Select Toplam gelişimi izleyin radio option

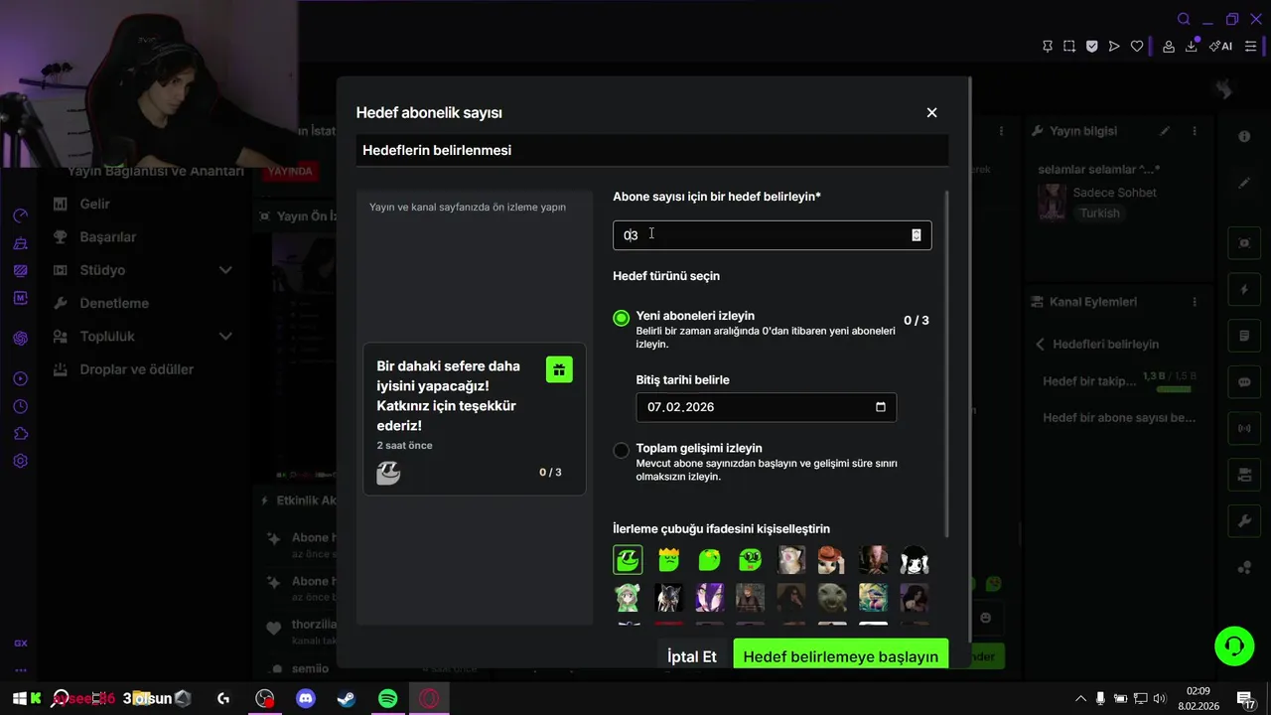click(622, 451)
